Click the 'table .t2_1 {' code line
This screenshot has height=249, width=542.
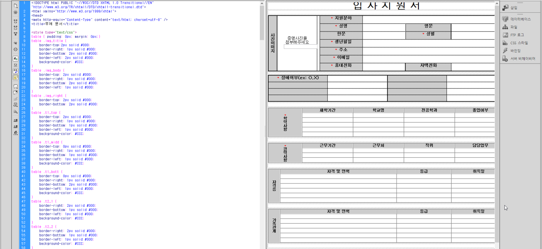(44, 201)
